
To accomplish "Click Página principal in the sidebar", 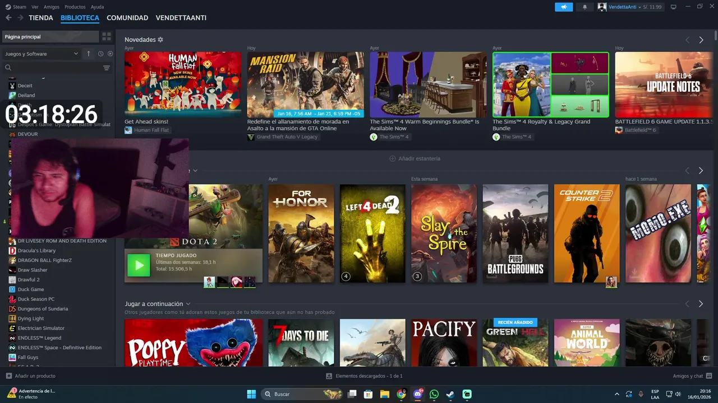I will pyautogui.click(x=50, y=36).
